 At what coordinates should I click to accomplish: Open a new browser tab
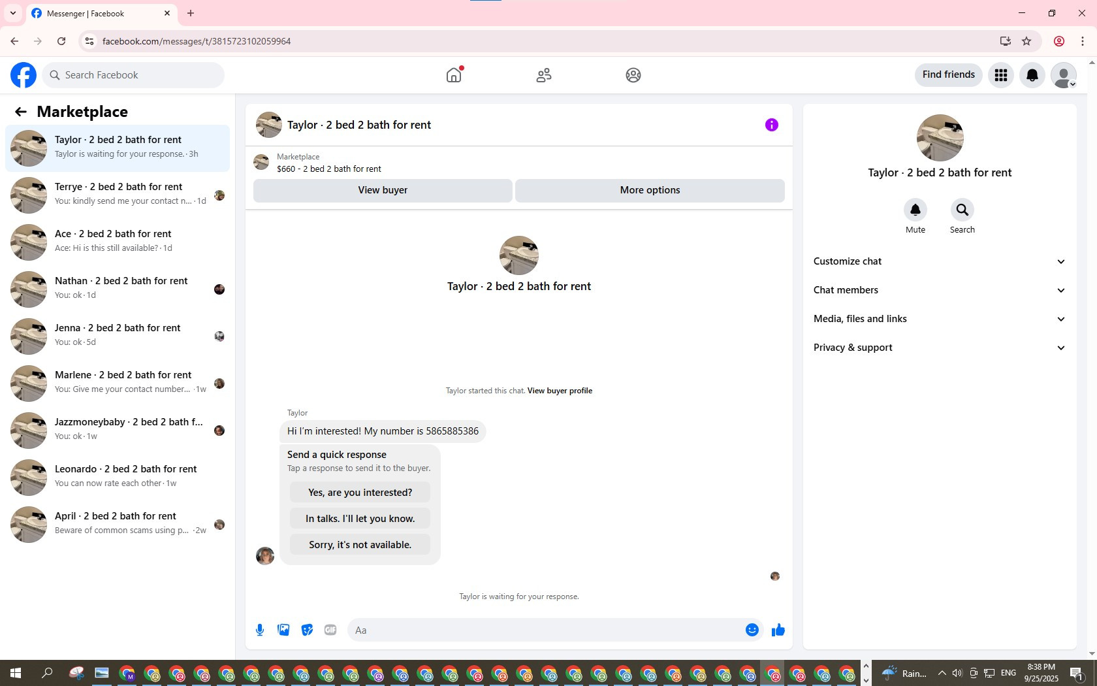click(x=191, y=13)
